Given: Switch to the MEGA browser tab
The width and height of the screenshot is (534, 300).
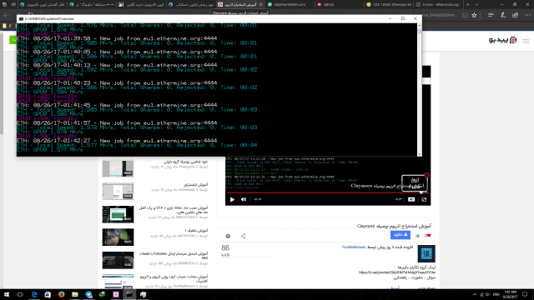Looking at the screenshot, I should [x=338, y=4].
